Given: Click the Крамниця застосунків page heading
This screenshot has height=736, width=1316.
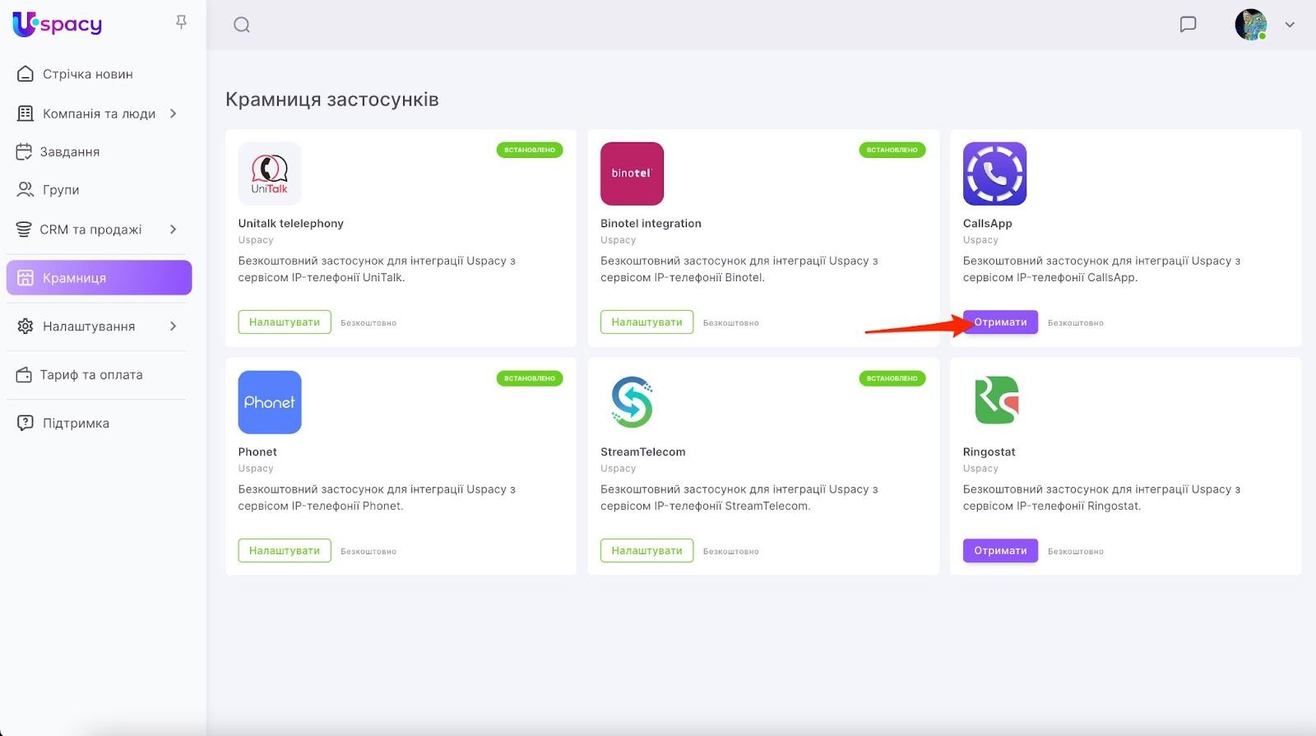Looking at the screenshot, I should tap(332, 100).
